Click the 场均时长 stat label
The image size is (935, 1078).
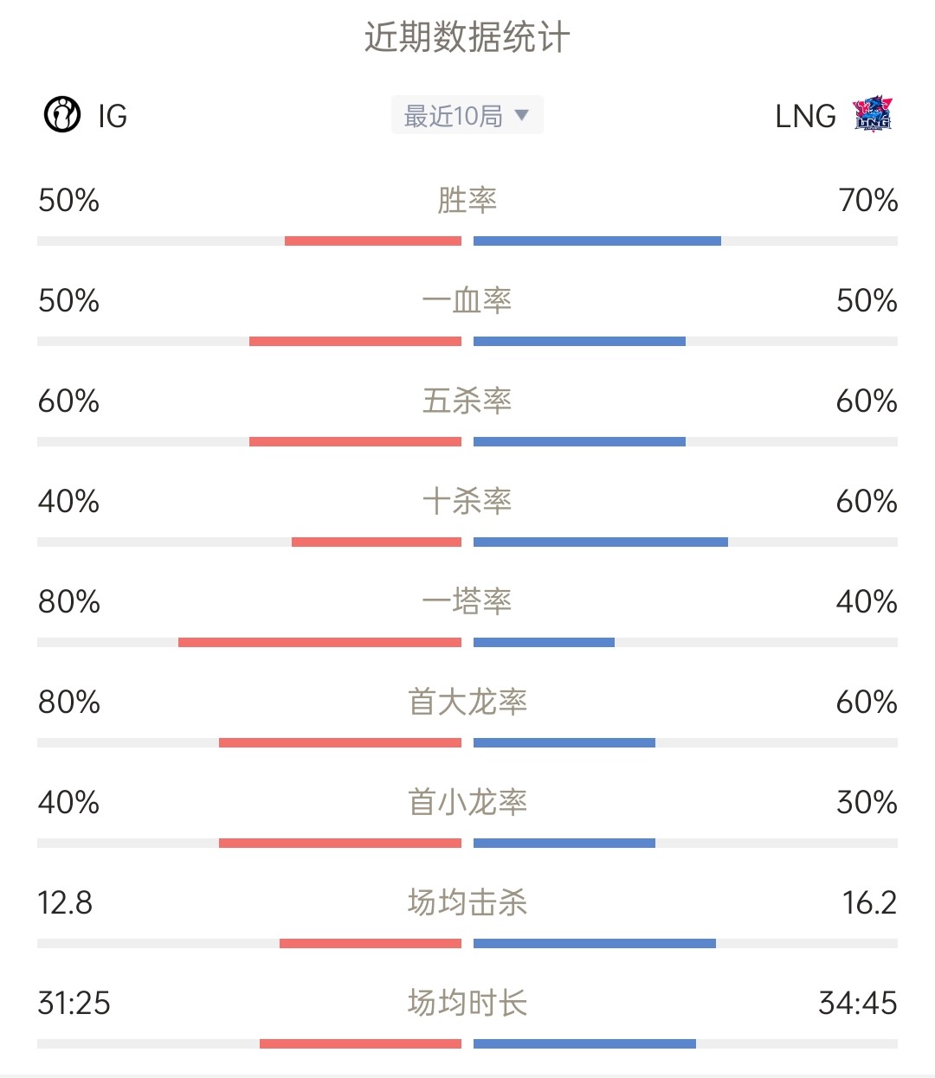pyautogui.click(x=467, y=1003)
